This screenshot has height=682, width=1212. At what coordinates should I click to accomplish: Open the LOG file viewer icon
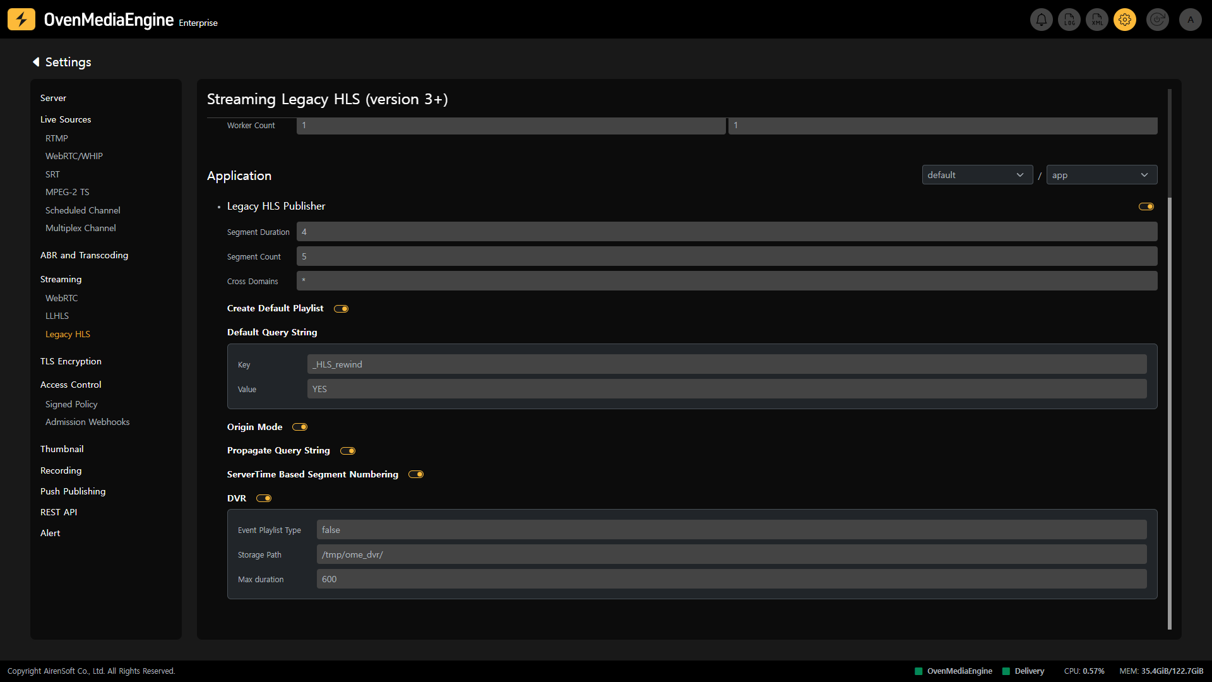coord(1069,20)
